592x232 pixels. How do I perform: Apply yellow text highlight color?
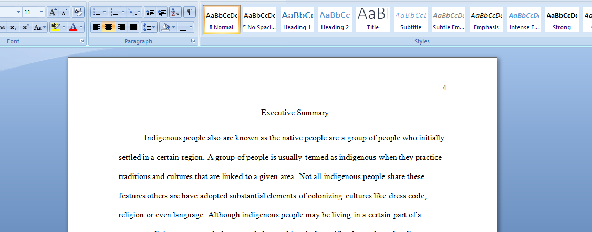coord(56,27)
